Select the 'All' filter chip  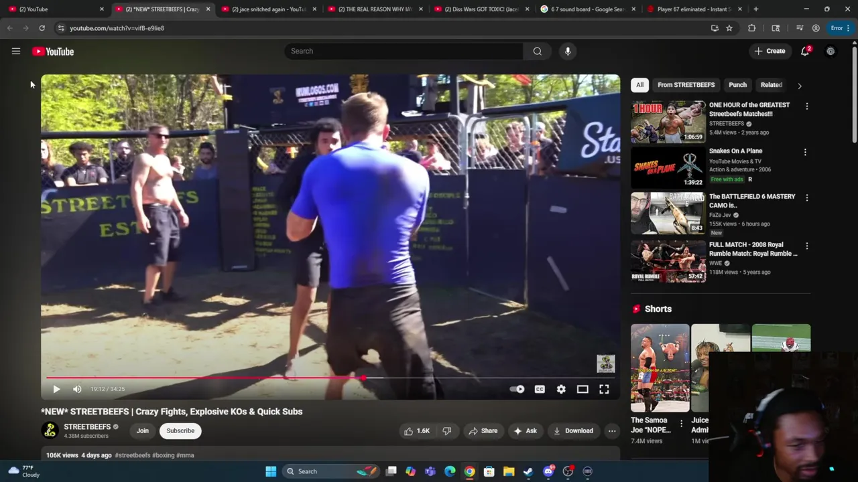(639, 85)
